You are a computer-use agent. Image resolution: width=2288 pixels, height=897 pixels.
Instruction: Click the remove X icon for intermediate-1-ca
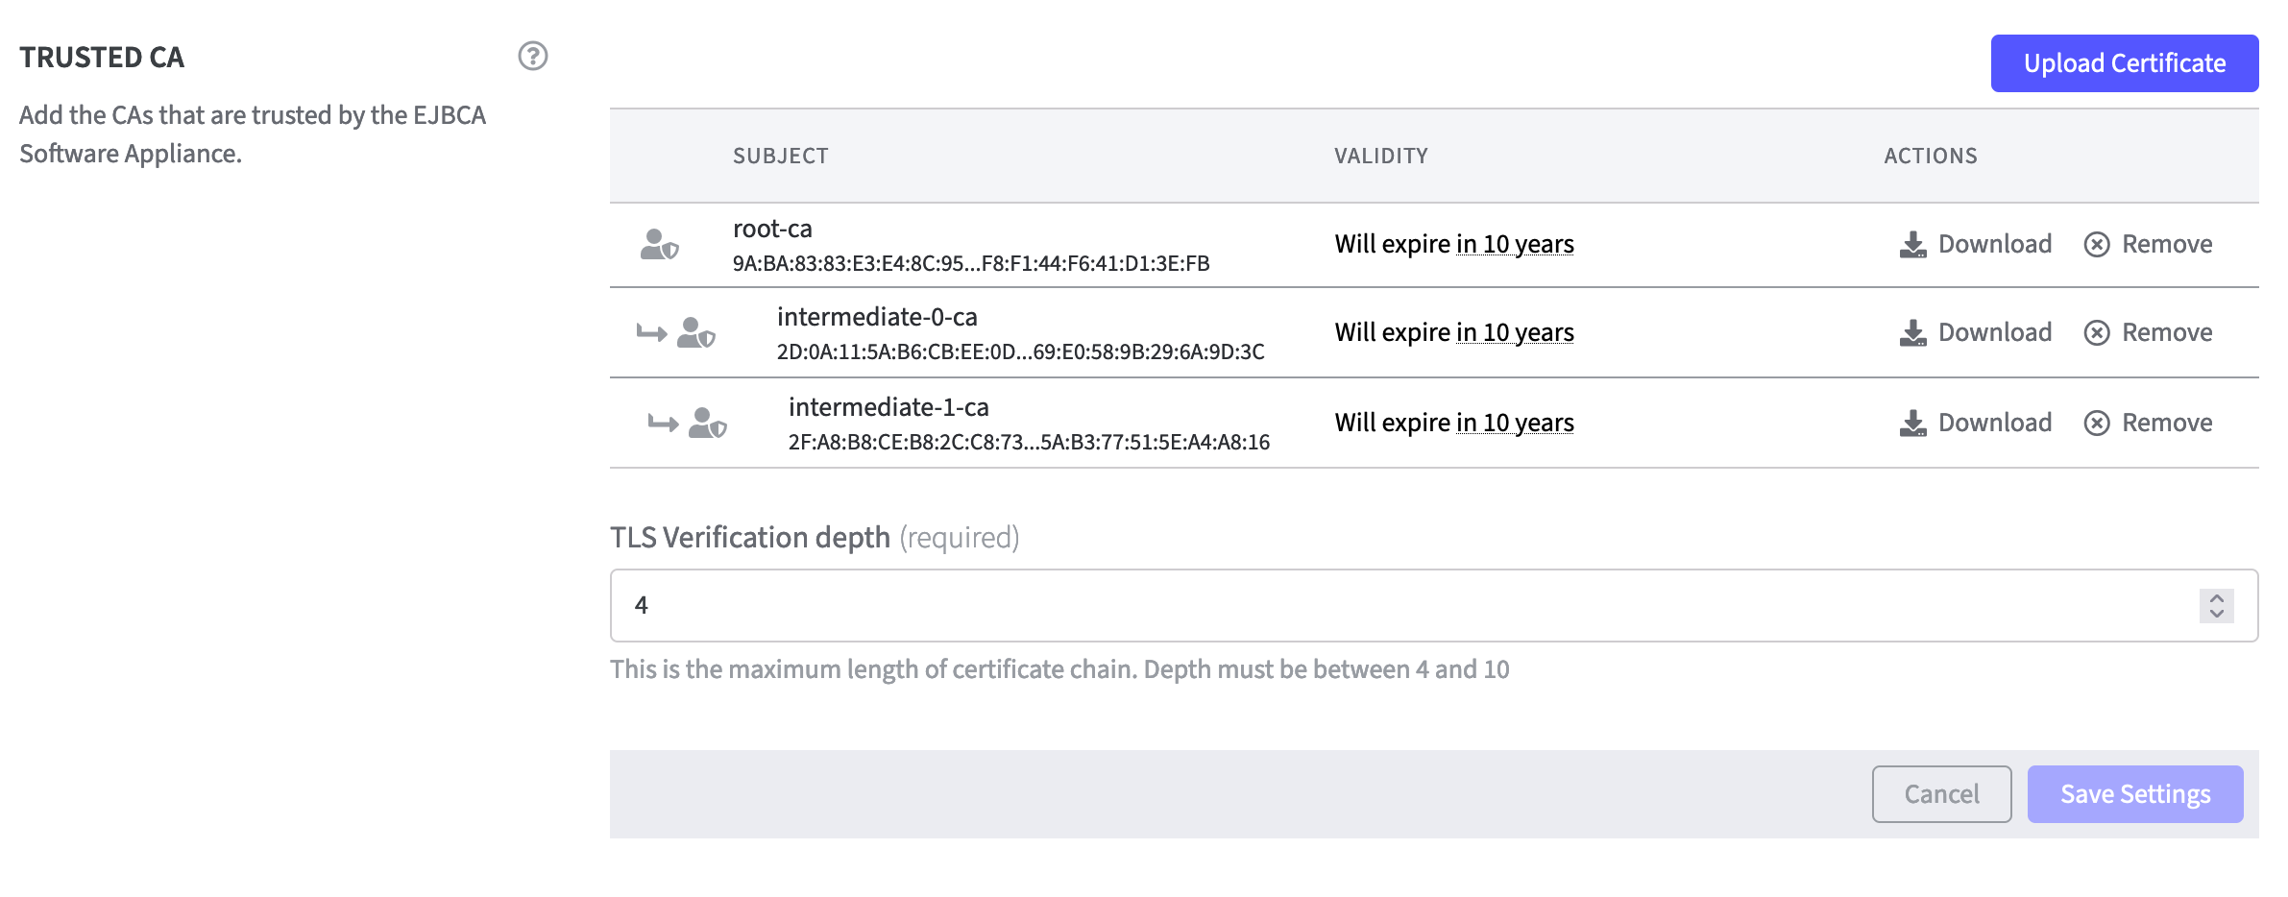click(2097, 424)
